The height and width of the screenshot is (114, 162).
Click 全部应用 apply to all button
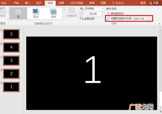coord(87,18)
